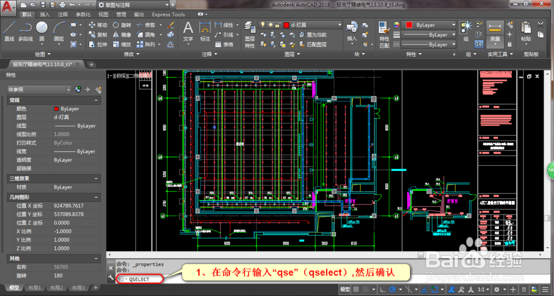Toggle 模型 model space button in status bar
This screenshot has width=554, height=296.
point(345,289)
